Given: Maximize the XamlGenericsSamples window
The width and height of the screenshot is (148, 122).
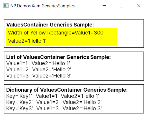Looking at the screenshot, I should [121, 6].
